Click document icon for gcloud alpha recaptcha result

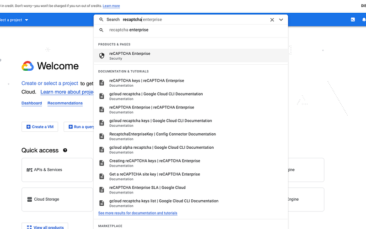pos(102,150)
